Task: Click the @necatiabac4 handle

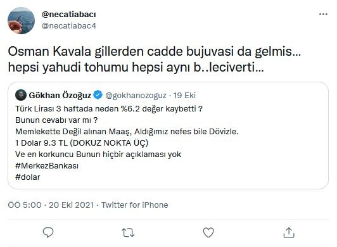Action: (x=69, y=26)
